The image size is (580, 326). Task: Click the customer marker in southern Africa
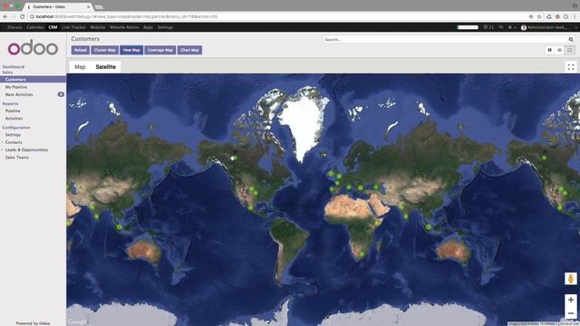point(362,254)
